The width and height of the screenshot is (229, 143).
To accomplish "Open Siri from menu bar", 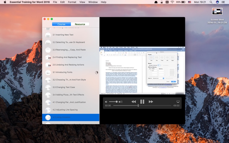I will click(x=217, y=2).
